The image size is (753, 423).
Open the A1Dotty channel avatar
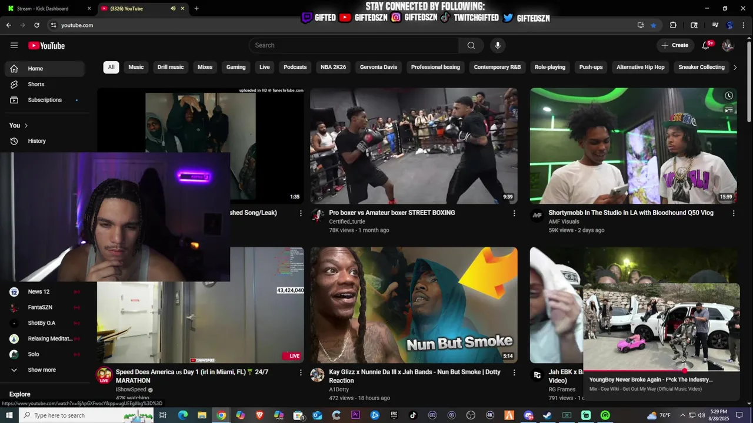click(x=318, y=375)
